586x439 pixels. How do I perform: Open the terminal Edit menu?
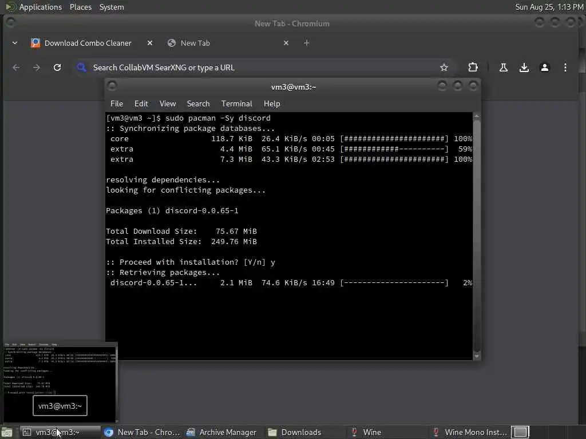[x=141, y=104]
